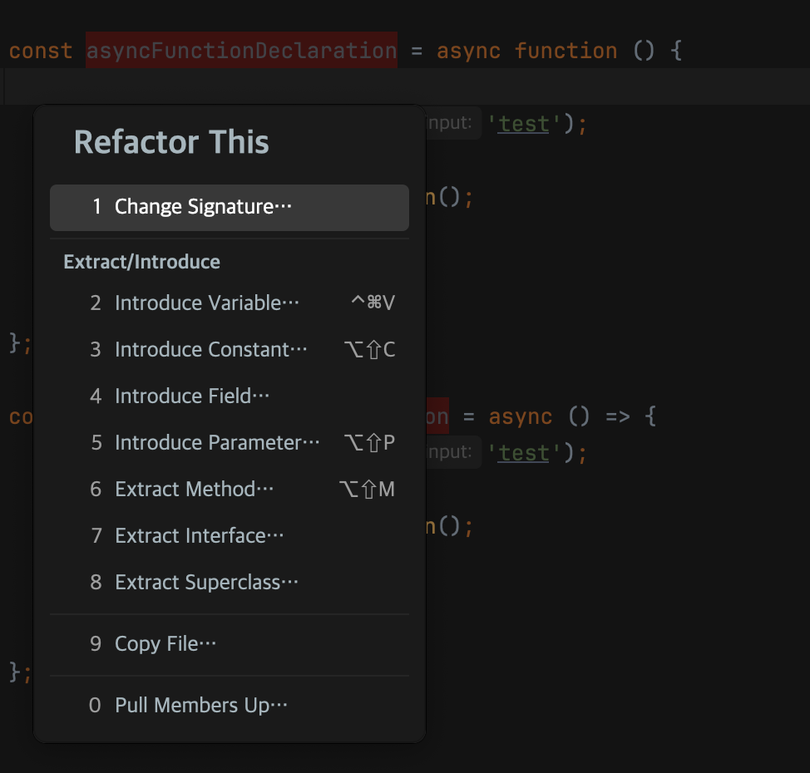Viewport: 810px width, 773px height.
Task: Select Pull Members Up option
Action: (200, 706)
